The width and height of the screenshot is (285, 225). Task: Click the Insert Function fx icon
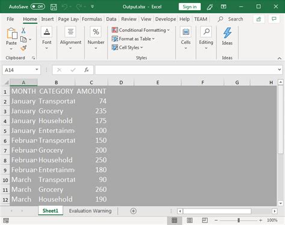(87, 70)
